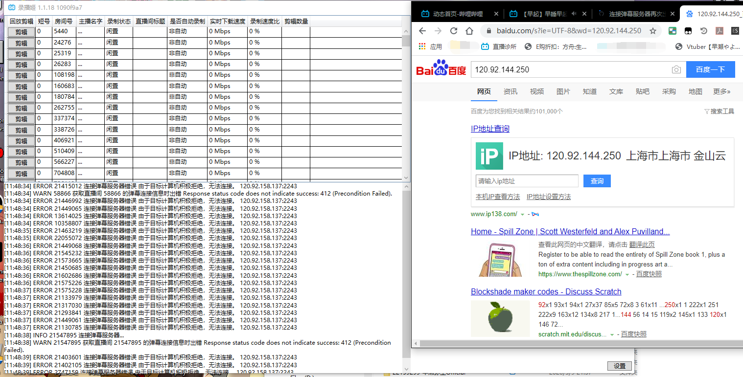Click the camera icon in Baidu's search box

pyautogui.click(x=676, y=69)
